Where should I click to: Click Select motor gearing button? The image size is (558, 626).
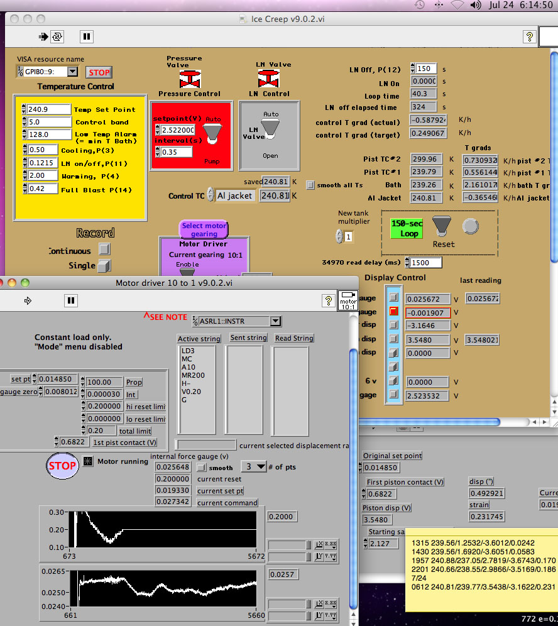tap(204, 229)
